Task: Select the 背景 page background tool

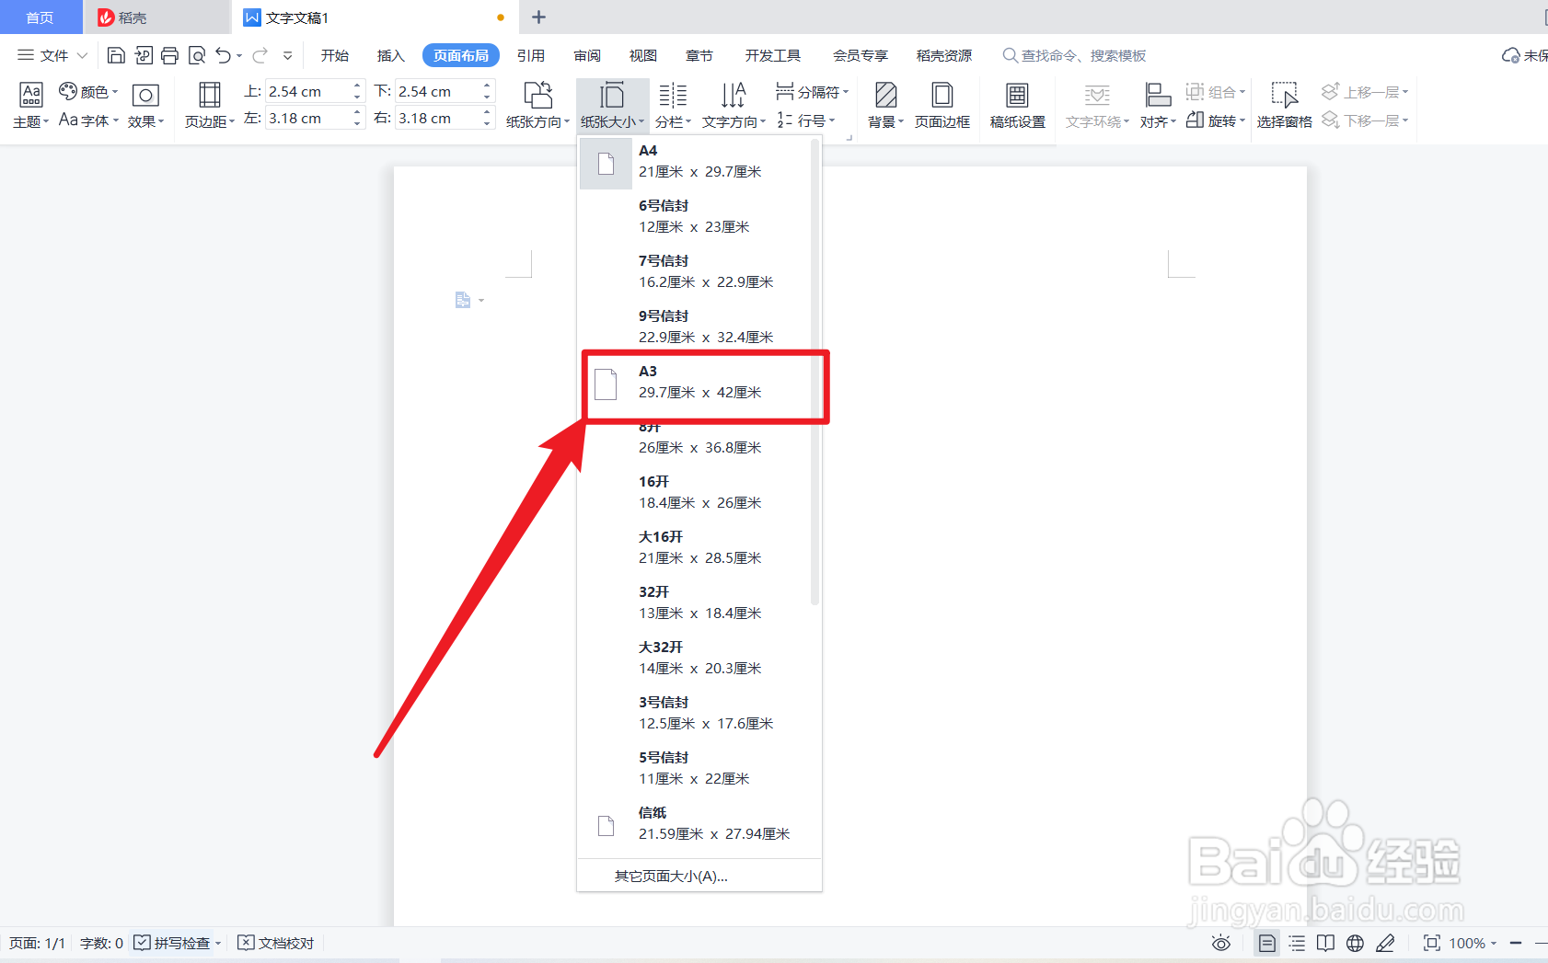Action: tap(884, 106)
